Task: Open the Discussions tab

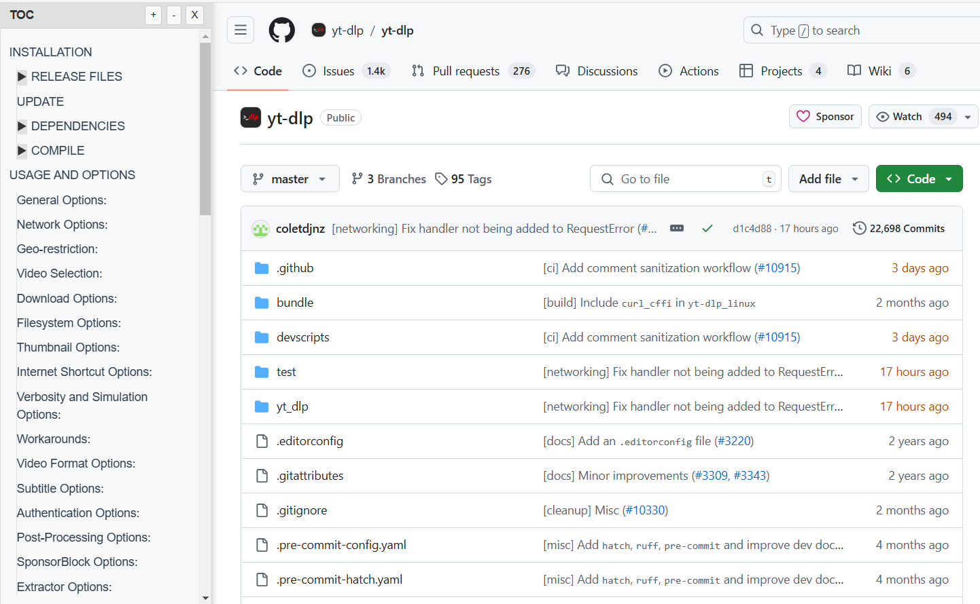Action: [x=597, y=71]
